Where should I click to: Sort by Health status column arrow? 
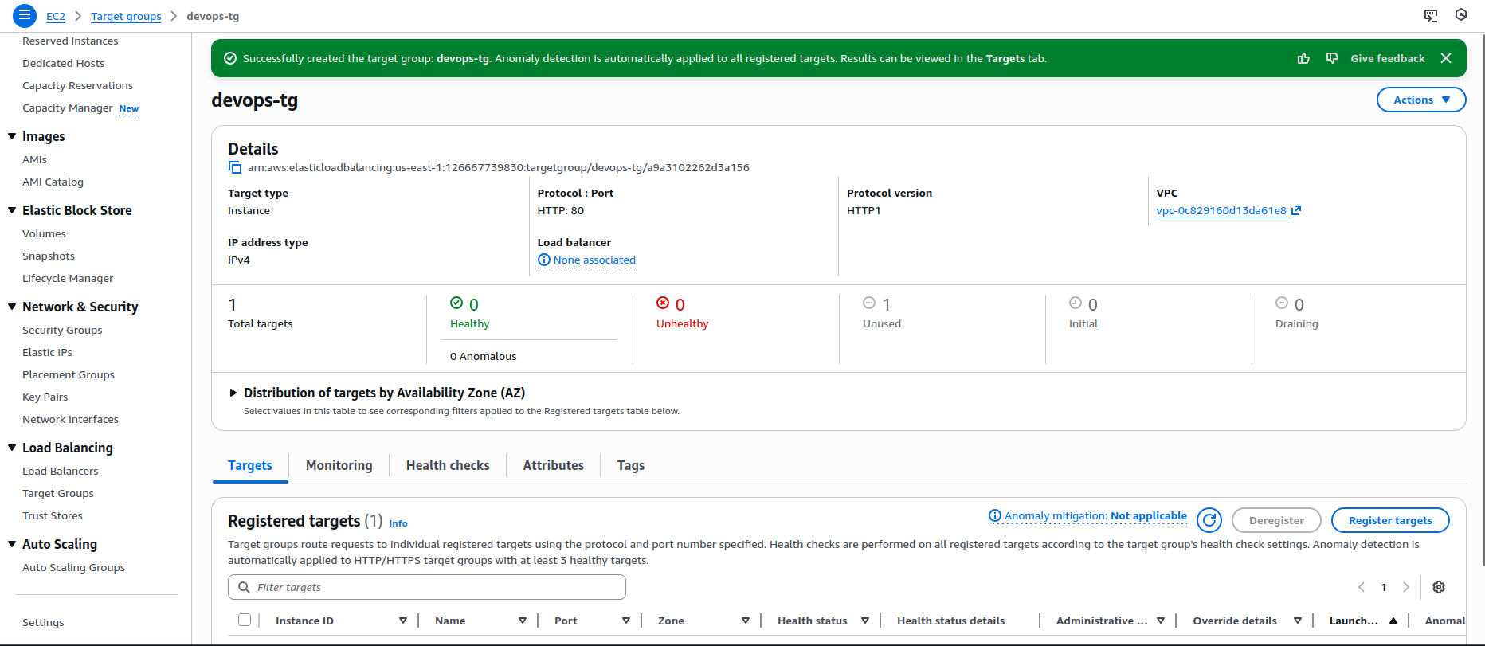865,621
